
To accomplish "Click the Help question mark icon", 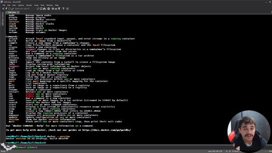I will point(63,8).
